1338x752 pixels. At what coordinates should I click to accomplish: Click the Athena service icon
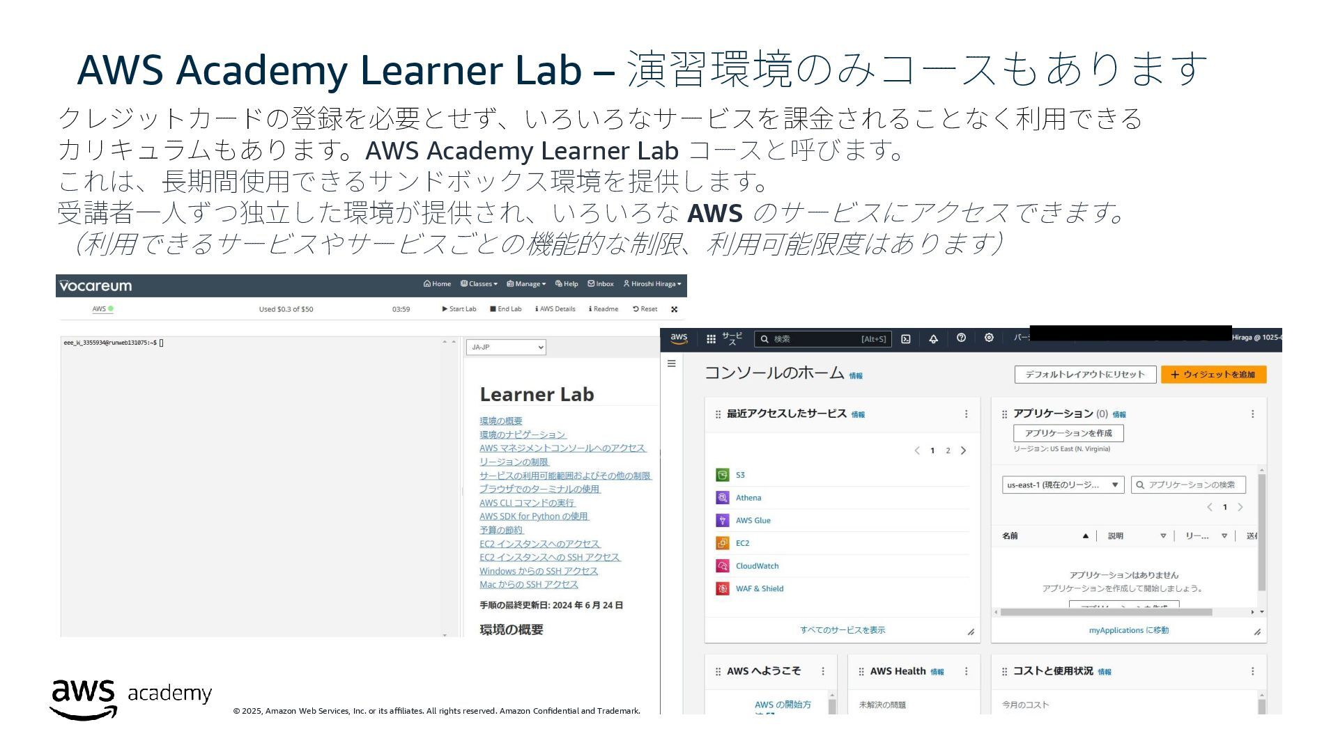click(723, 498)
